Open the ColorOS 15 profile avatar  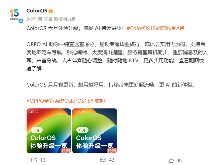click(14, 14)
